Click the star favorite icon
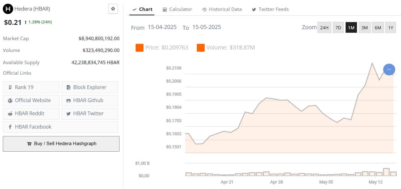401x189 pixels. click(x=113, y=9)
